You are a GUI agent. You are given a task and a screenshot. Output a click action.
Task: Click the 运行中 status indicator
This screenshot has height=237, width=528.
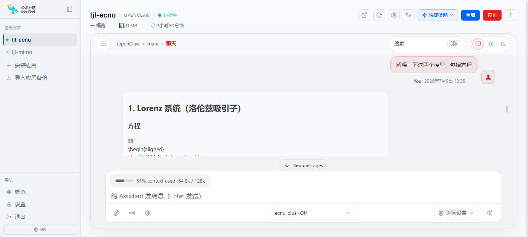click(168, 15)
